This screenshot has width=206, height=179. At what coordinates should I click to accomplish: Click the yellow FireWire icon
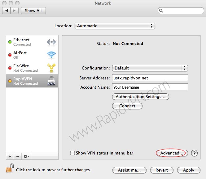point(51,68)
